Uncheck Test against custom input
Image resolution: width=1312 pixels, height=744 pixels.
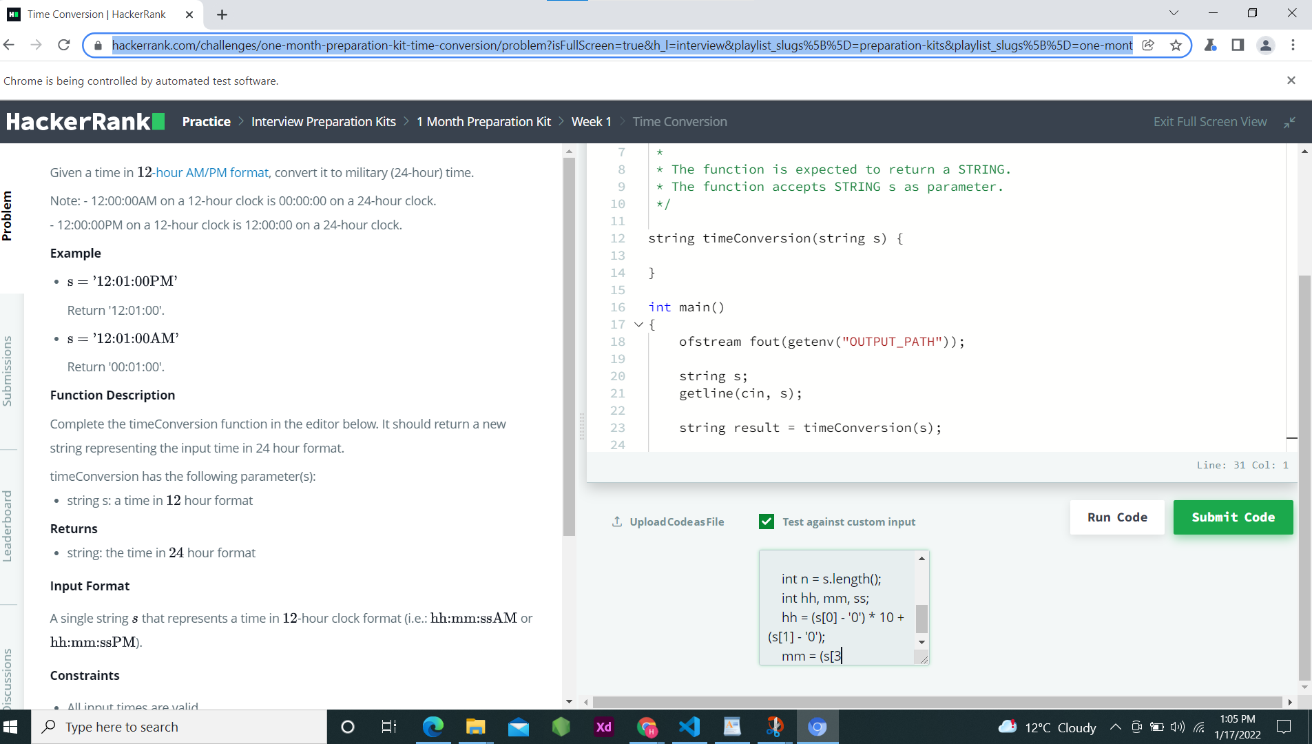766,521
